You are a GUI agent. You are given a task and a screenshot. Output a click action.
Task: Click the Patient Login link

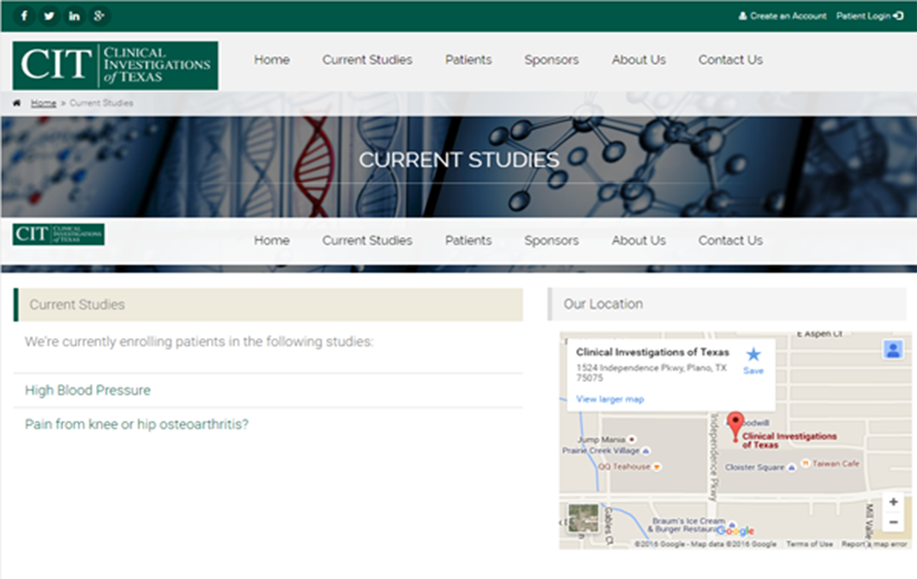(x=869, y=16)
